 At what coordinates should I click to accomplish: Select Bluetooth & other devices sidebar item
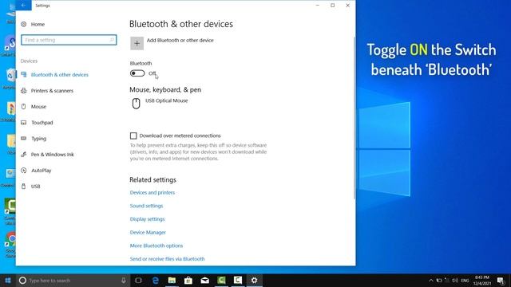60,74
